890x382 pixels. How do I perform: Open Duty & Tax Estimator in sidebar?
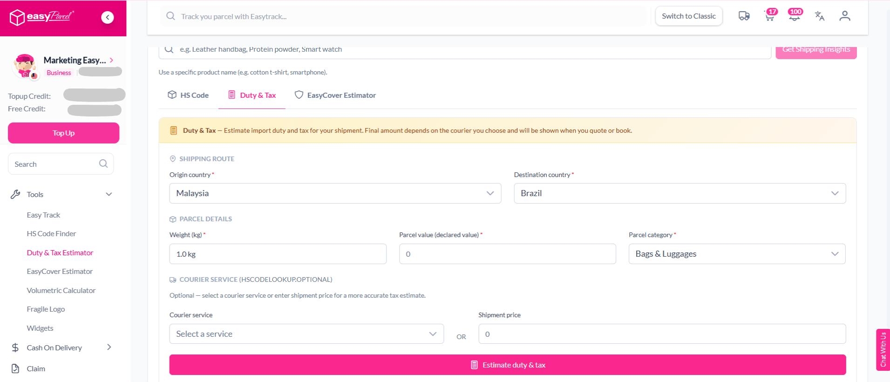click(x=60, y=252)
